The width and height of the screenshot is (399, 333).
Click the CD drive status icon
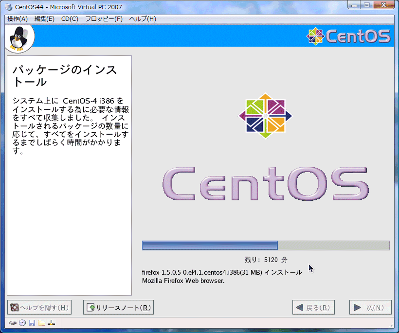pyautogui.click(x=22, y=323)
